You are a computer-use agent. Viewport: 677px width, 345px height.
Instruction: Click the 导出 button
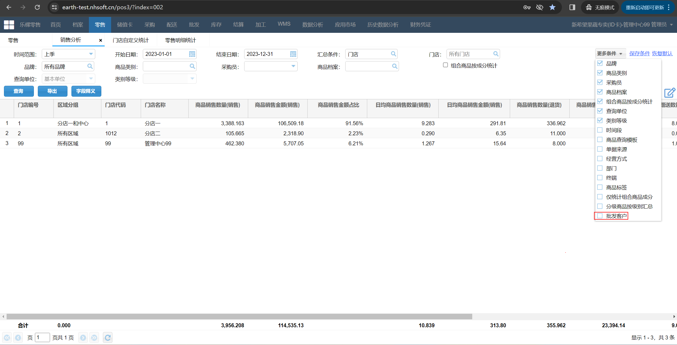click(52, 91)
